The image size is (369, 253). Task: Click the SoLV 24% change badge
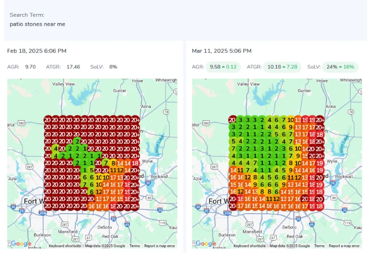pyautogui.click(x=340, y=67)
